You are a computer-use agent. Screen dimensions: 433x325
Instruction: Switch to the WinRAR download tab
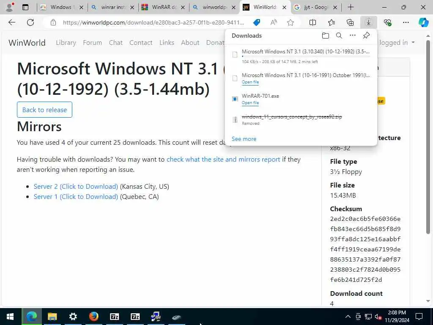coord(164,7)
